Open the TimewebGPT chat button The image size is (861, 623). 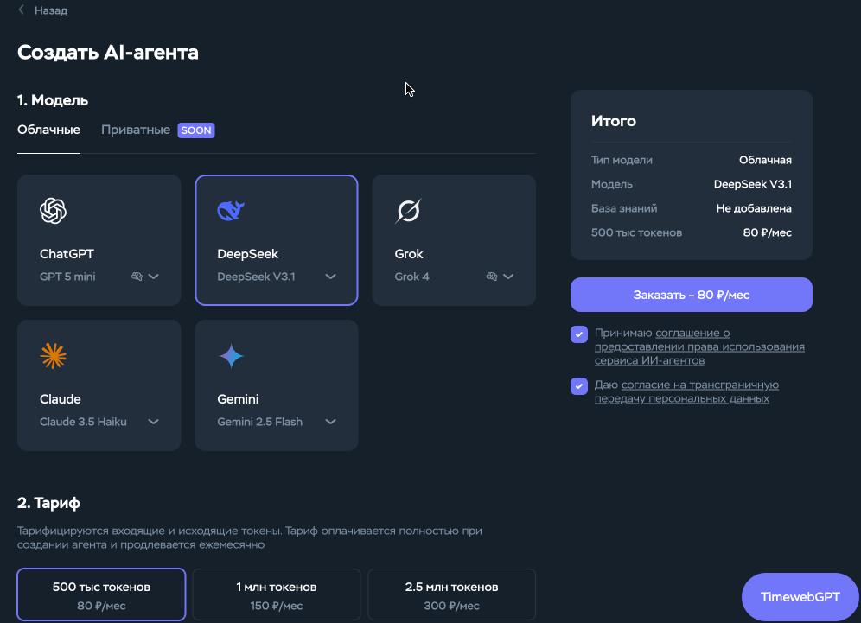click(x=800, y=597)
